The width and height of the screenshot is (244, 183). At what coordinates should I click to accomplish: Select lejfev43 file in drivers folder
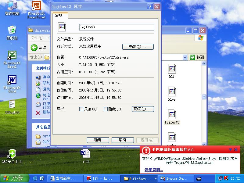172,117
